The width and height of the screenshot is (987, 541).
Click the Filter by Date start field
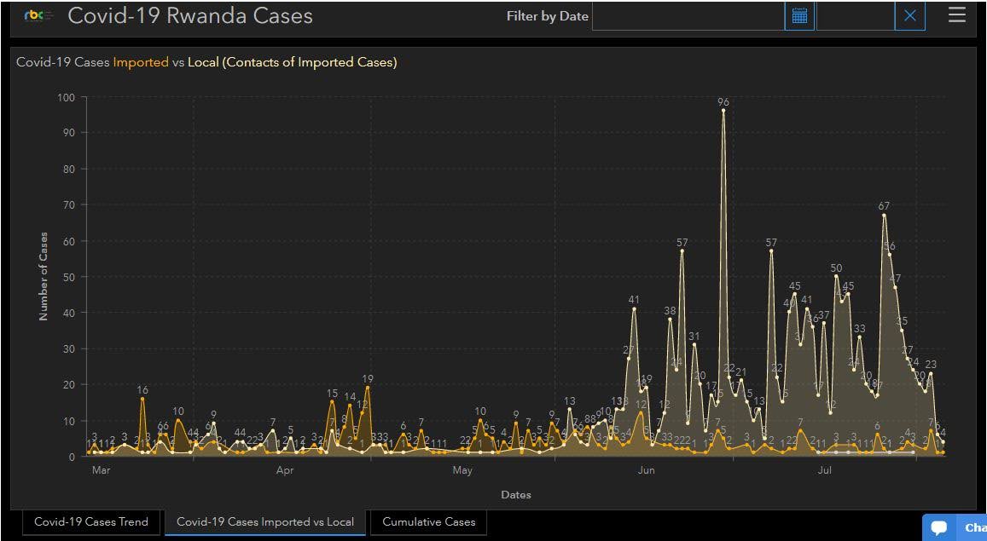[688, 16]
